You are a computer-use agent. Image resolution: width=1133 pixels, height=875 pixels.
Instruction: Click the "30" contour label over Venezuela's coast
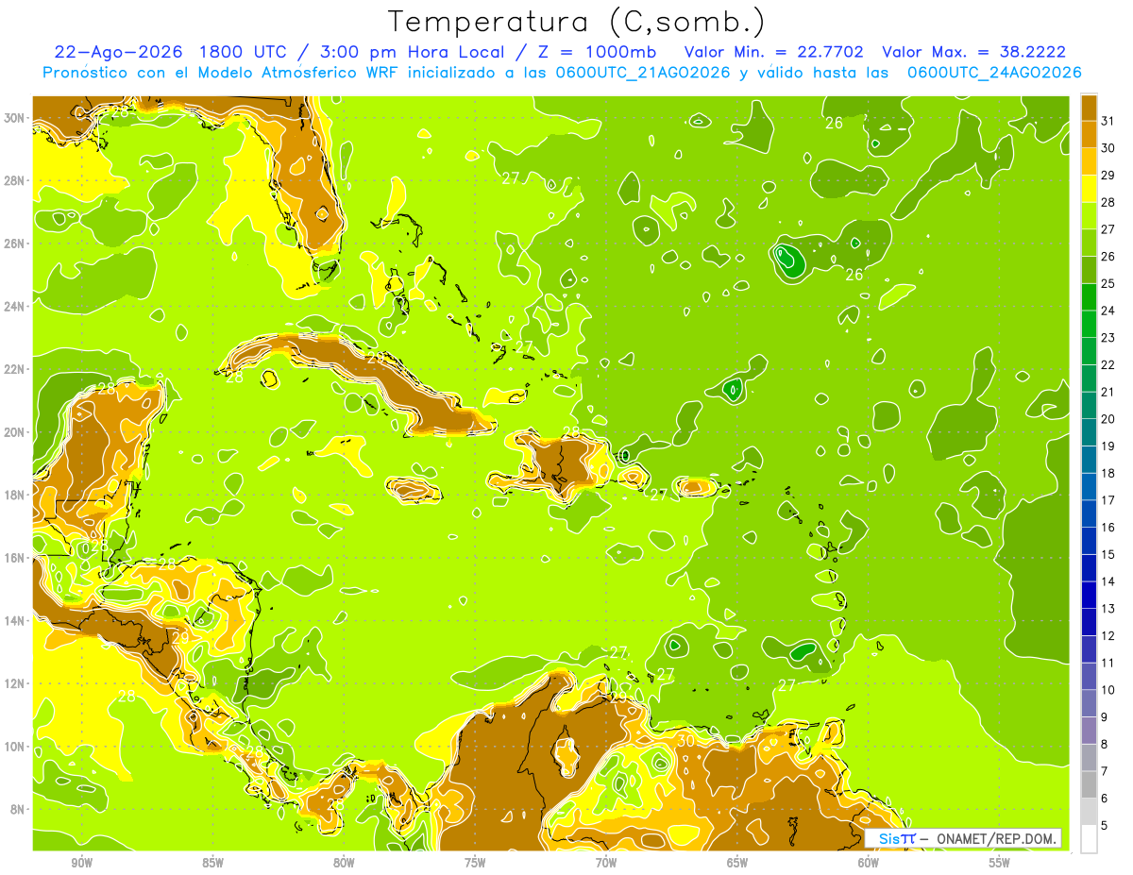(686, 742)
